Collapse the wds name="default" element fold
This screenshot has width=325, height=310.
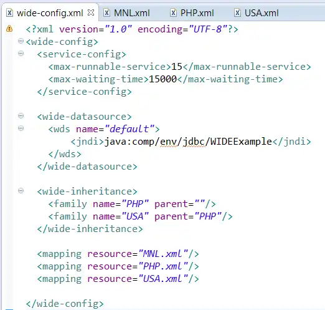pyautogui.click(x=21, y=128)
